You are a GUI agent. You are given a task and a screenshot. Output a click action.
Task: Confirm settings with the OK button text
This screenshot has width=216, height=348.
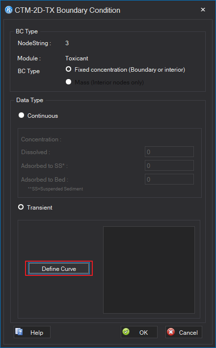143,332
